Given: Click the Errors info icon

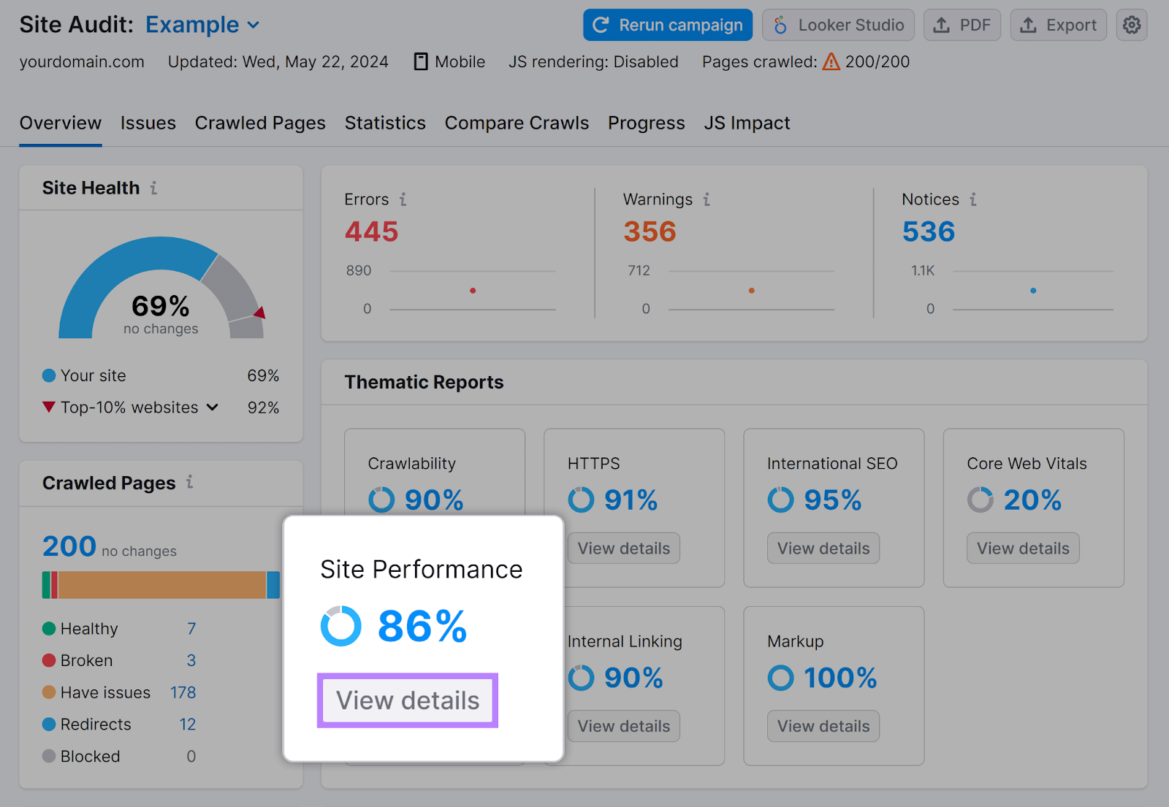Looking at the screenshot, I should point(403,199).
